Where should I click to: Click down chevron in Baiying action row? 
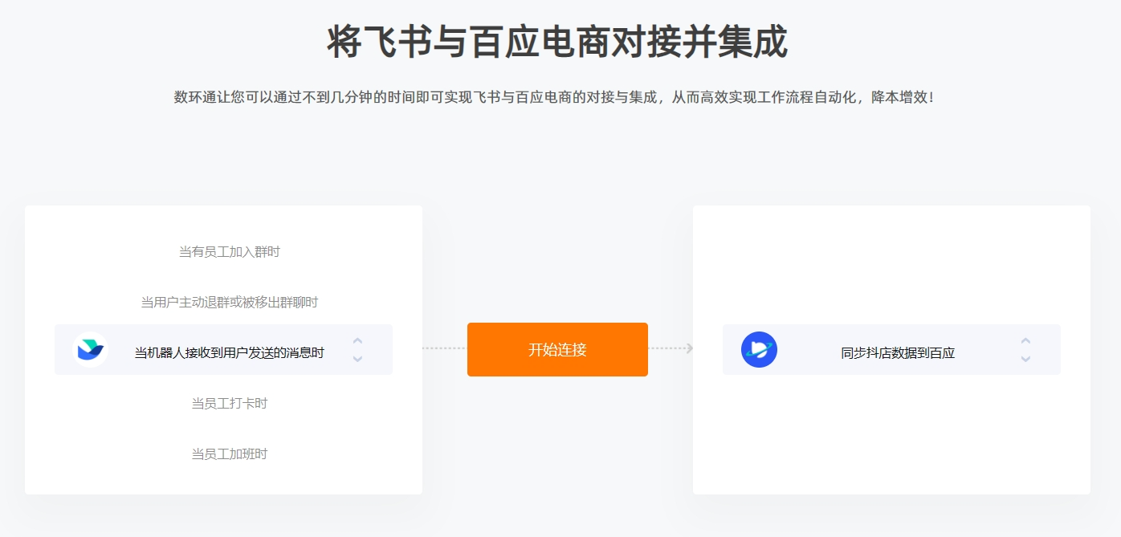click(1025, 359)
